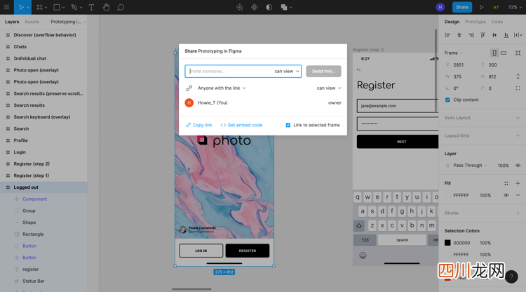Select the Pen tool
This screenshot has width=526, height=292.
point(74,7)
